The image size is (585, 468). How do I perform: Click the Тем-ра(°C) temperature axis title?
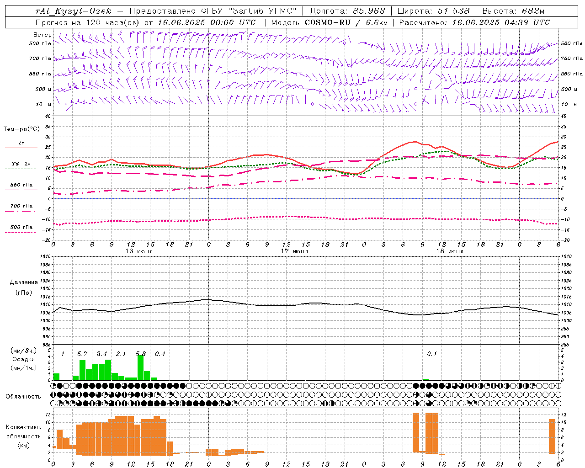[21, 129]
